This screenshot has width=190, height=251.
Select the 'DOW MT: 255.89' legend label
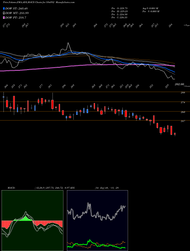[x=17, y=13]
